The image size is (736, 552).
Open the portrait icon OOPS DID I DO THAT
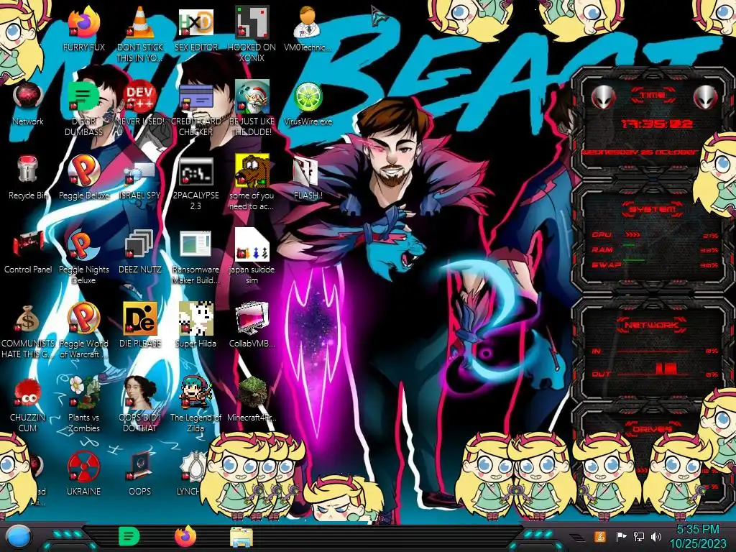[140, 392]
